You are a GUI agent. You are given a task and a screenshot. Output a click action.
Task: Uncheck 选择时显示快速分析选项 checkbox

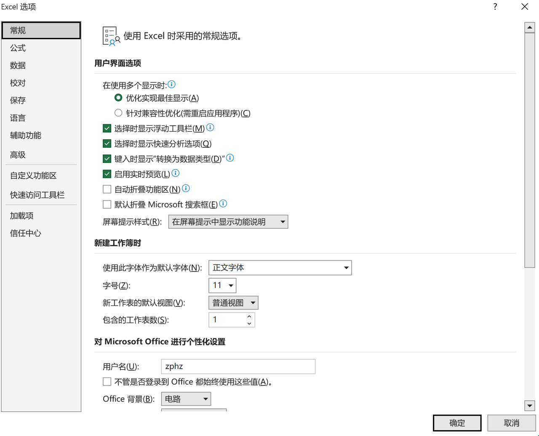107,144
